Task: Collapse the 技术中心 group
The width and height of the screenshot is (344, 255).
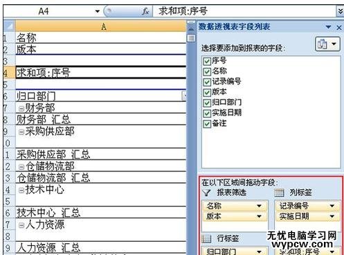Action: (21, 190)
